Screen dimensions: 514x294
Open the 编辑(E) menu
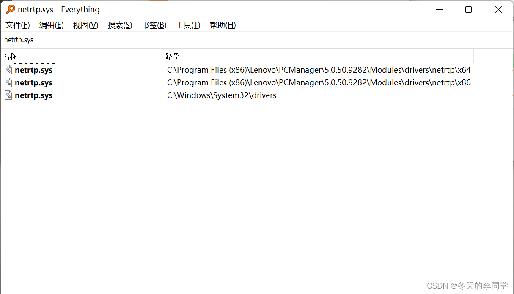point(52,25)
